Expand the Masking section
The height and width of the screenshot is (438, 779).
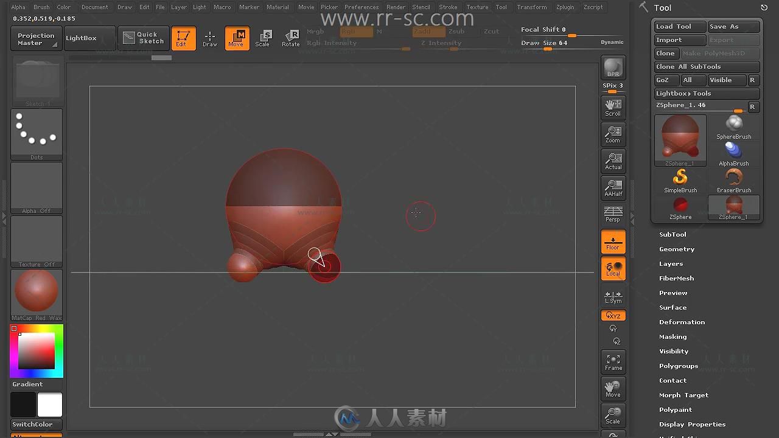tap(672, 336)
